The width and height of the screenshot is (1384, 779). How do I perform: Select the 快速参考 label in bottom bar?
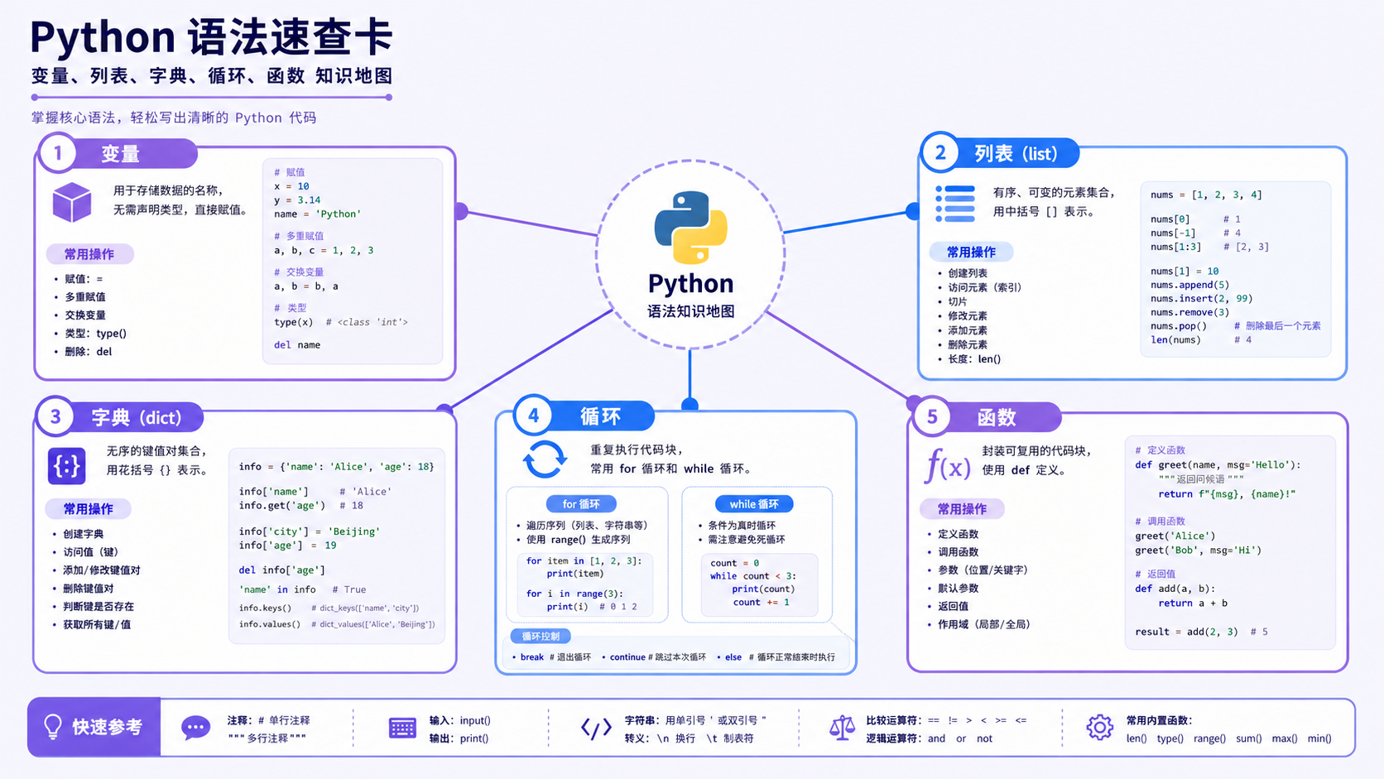(x=107, y=727)
